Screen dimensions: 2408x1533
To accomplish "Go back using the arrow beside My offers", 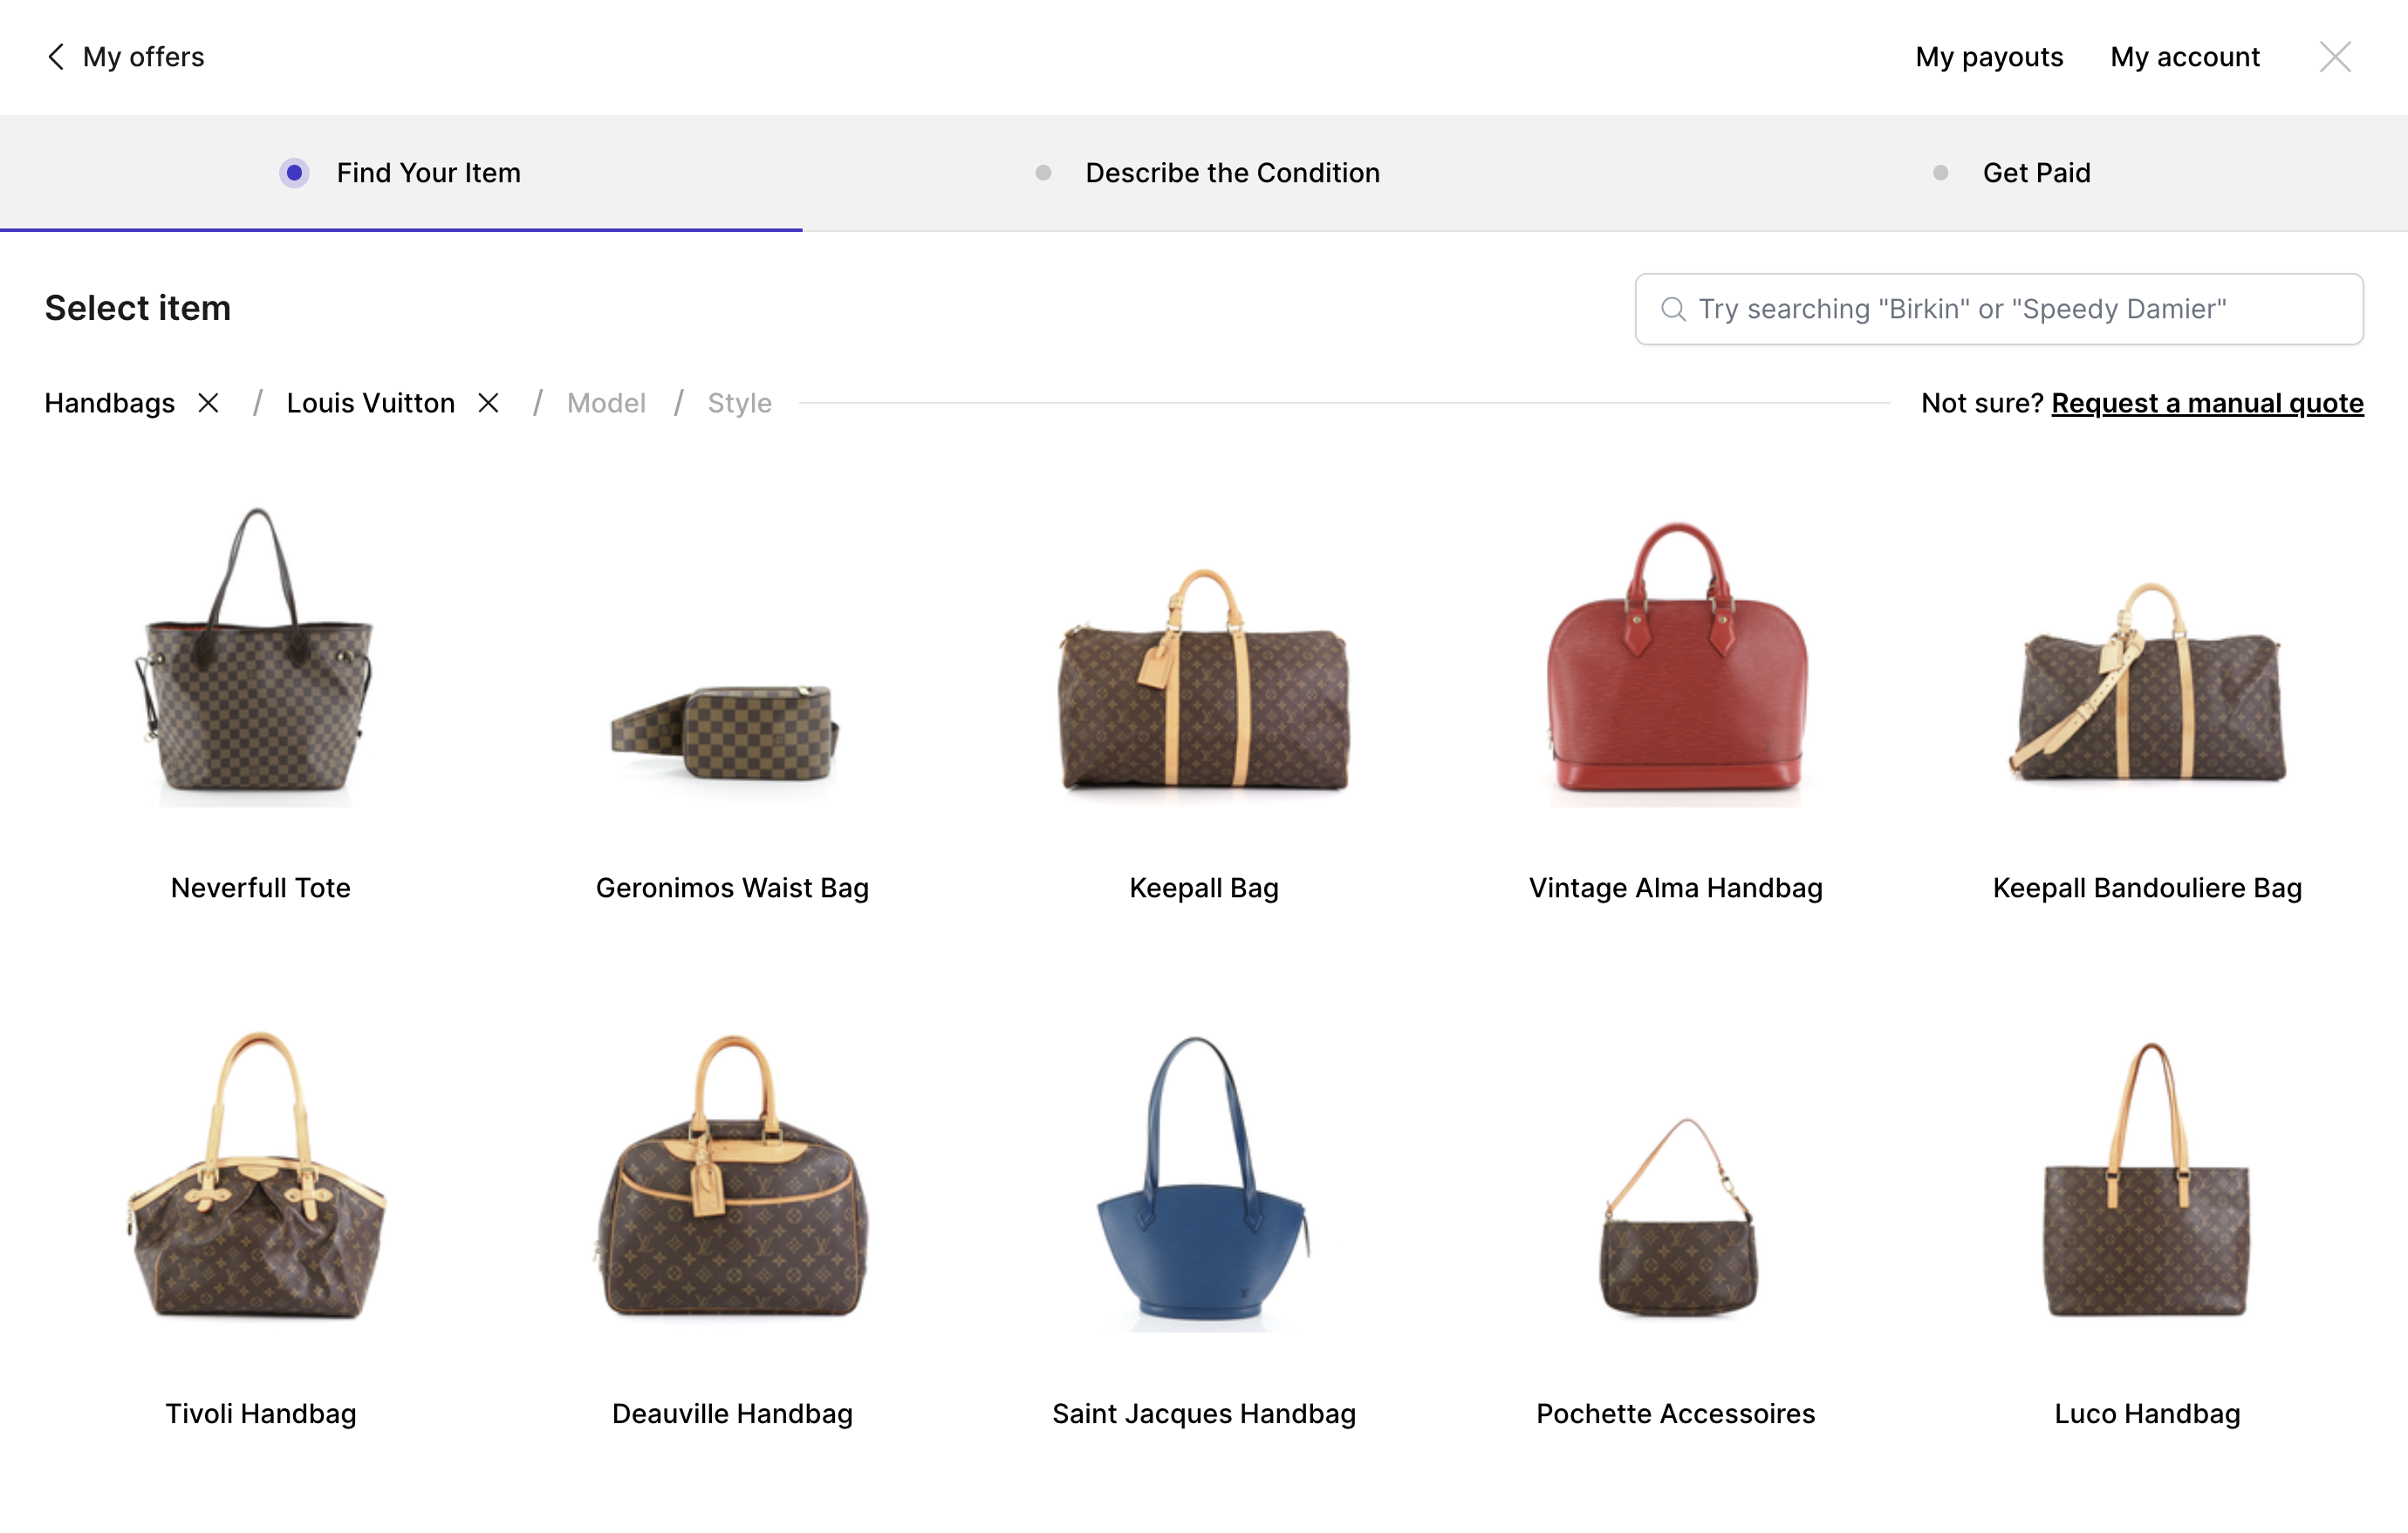I will (56, 57).
